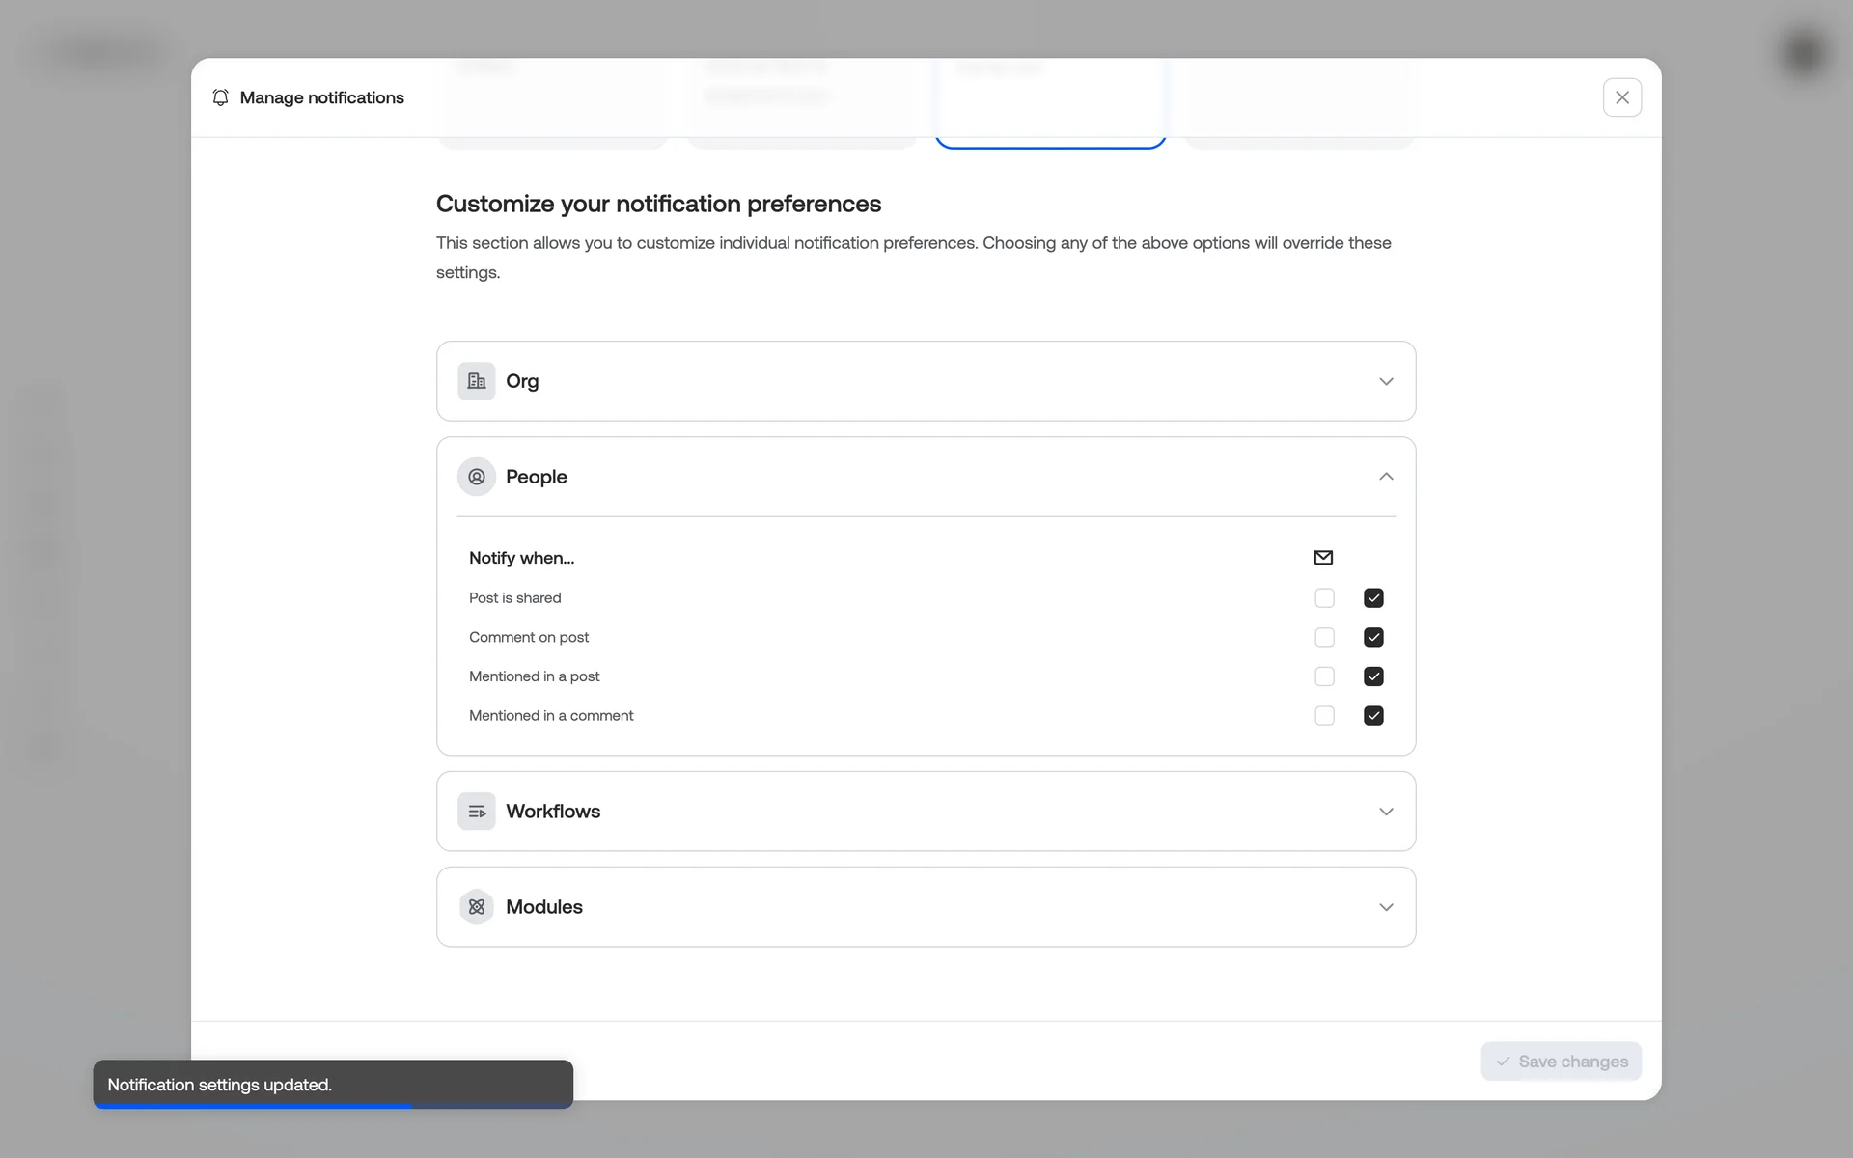Screen dimensions: 1853x1158
Task: Click the Modules atom icon
Action: coord(476,907)
